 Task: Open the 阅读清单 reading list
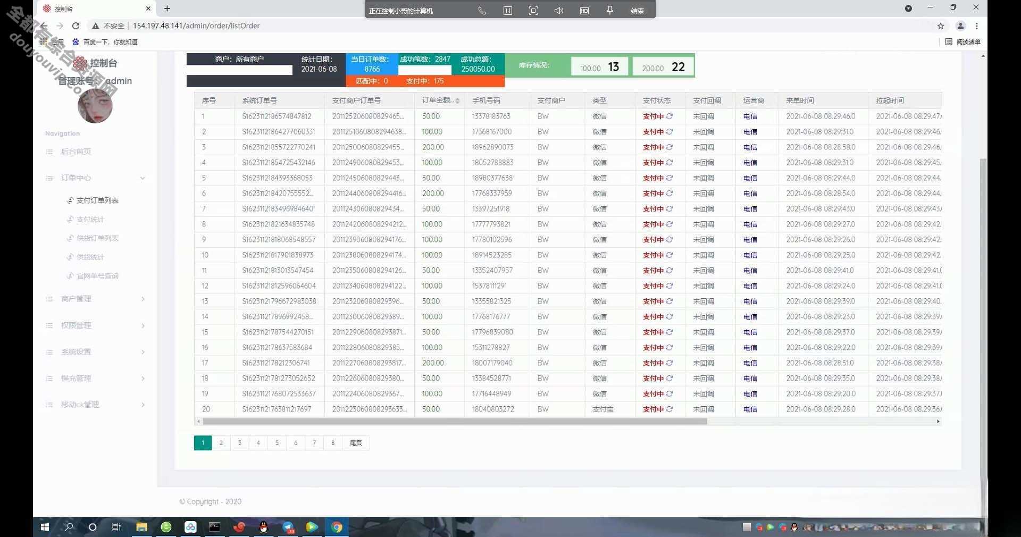963,42
